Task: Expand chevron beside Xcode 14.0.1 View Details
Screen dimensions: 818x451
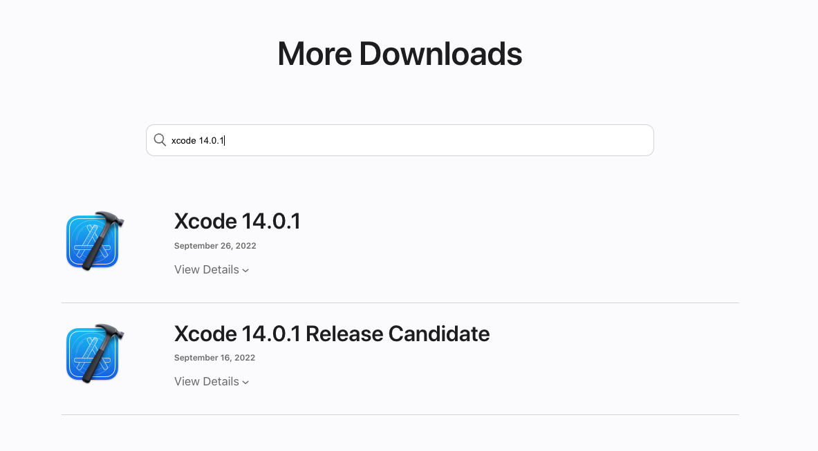Action: coord(245,270)
